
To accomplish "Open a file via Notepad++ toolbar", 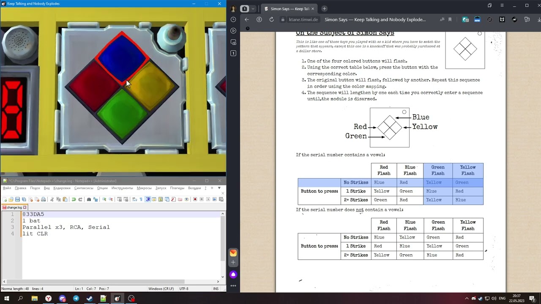I will pyautogui.click(x=11, y=199).
